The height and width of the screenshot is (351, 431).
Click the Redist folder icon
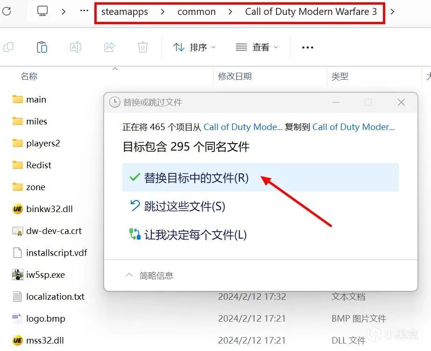click(18, 165)
